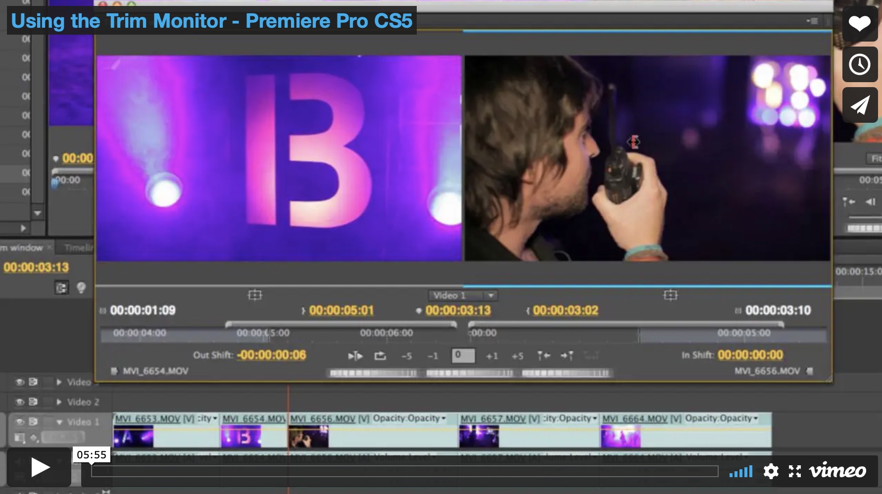Viewport: 882px width, 494px height.
Task: Toggle sync lock on the Video 2 track
Action: [x=34, y=402]
